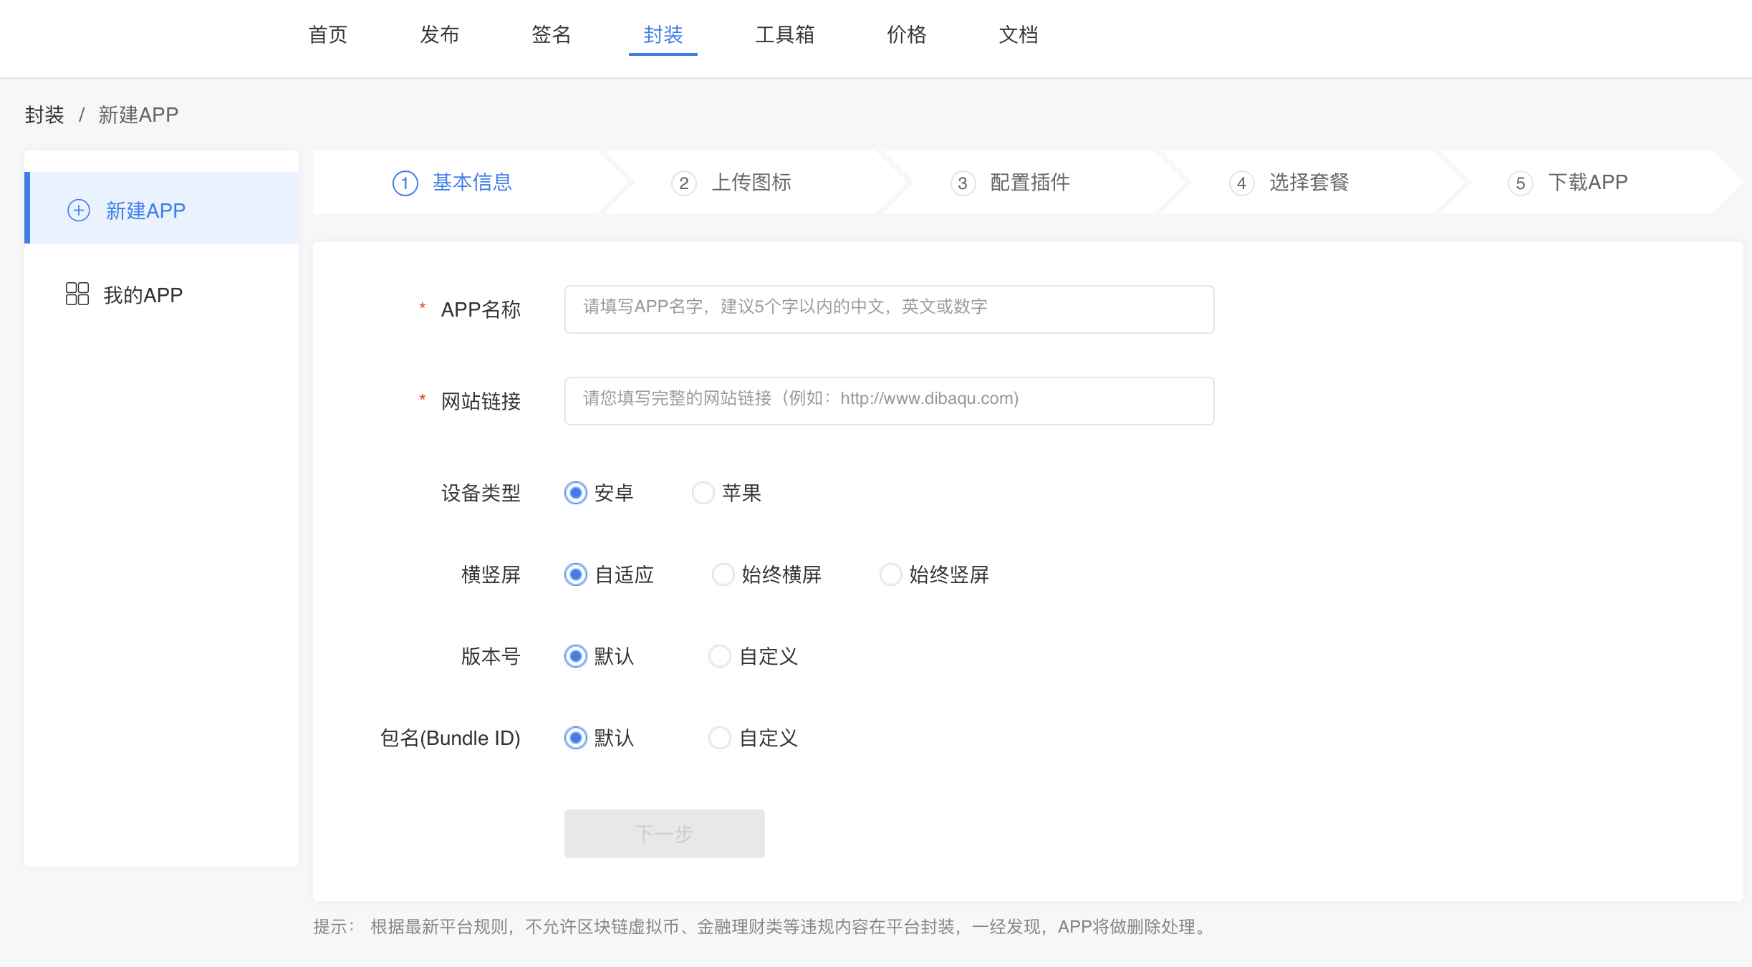Select 苹果 device type radio

point(703,493)
